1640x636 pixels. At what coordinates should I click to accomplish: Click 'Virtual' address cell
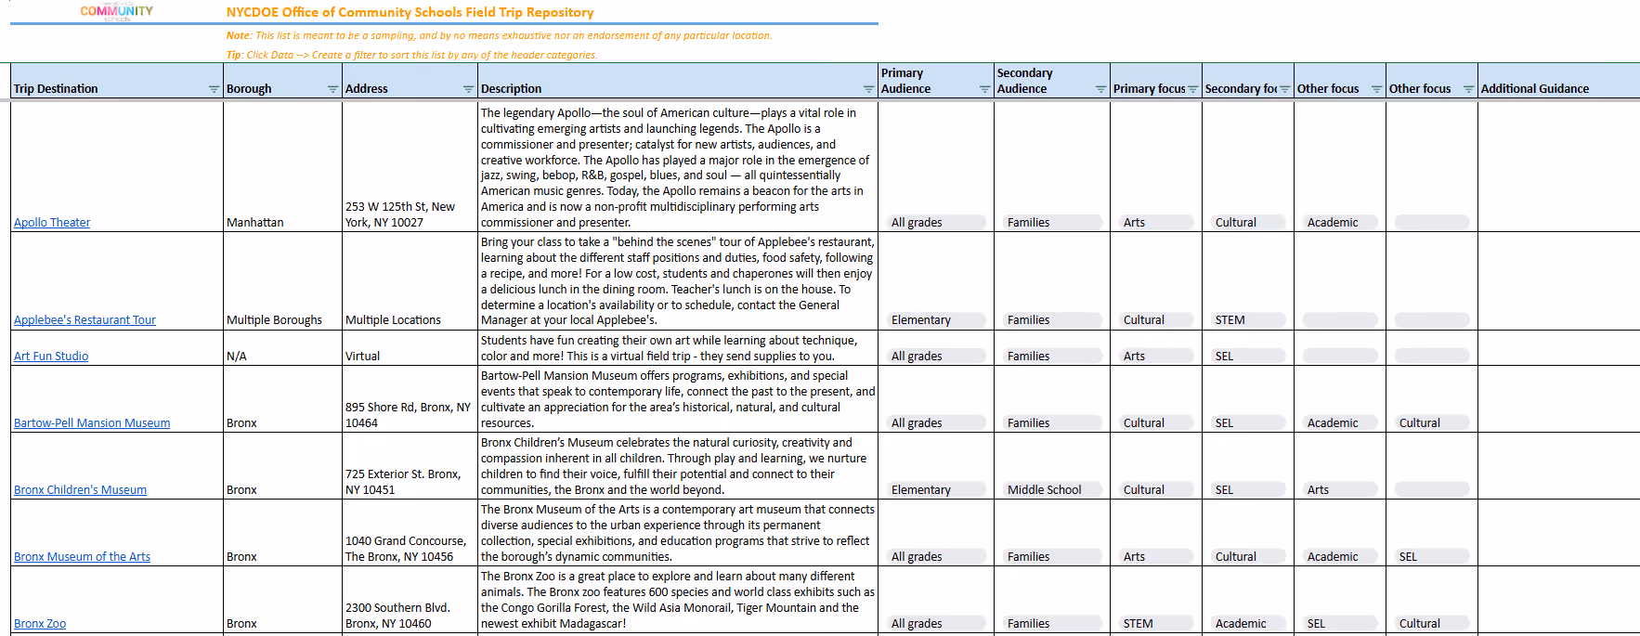(410, 348)
